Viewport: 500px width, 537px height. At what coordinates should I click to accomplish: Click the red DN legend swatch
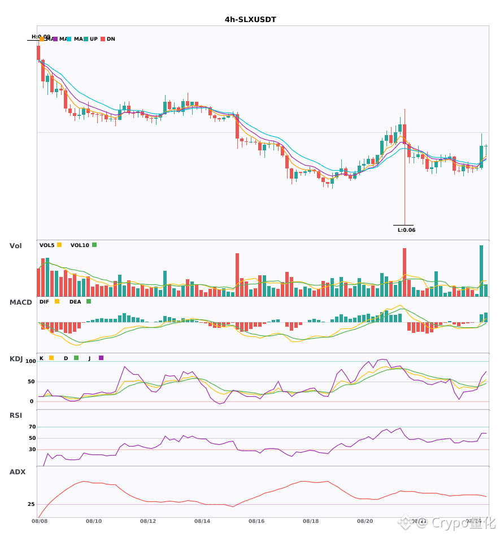[103, 39]
